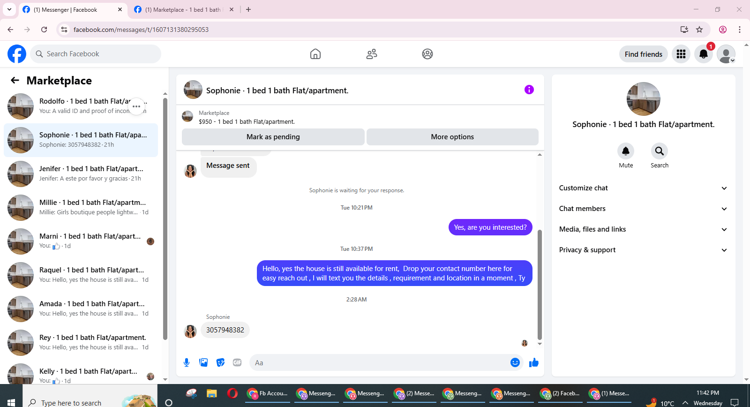Click the browser address bar URL
750x407 pixels.
pos(141,30)
